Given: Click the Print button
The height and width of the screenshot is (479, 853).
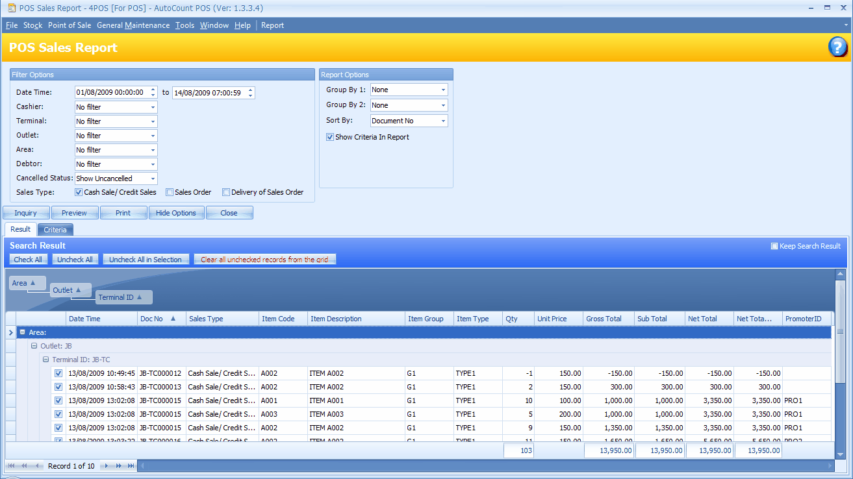Looking at the screenshot, I should point(123,213).
